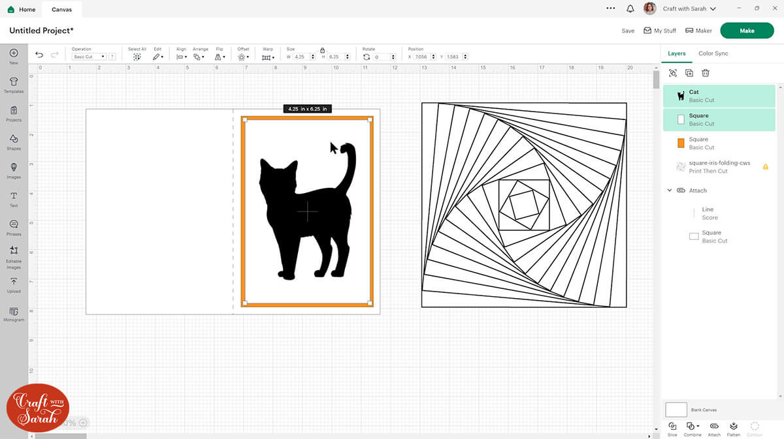Image resolution: width=784 pixels, height=439 pixels.
Task: Open the Align dropdown
Action: [181, 57]
